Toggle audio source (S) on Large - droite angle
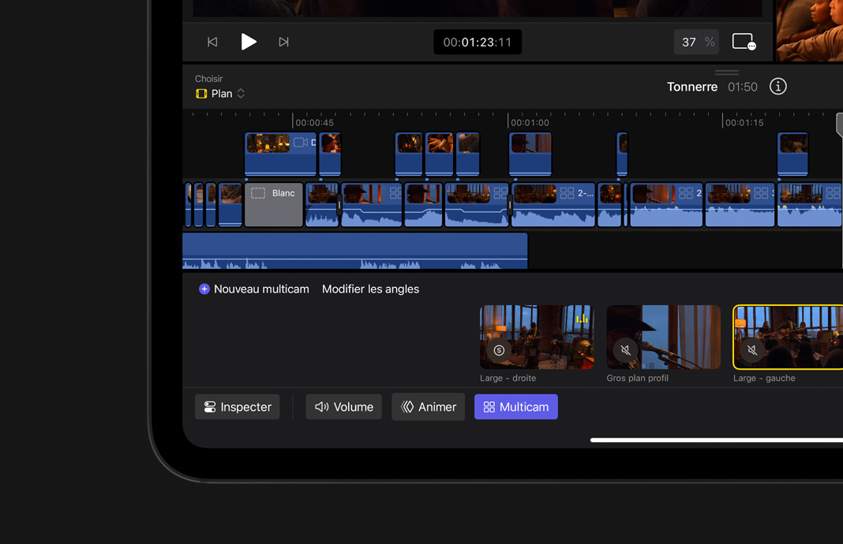Viewport: 843px width, 544px height. coord(498,348)
